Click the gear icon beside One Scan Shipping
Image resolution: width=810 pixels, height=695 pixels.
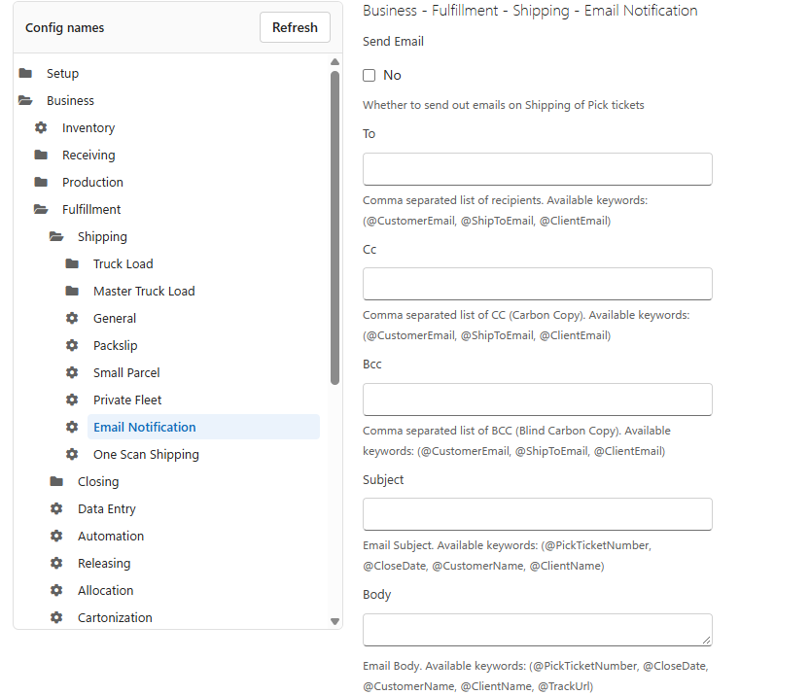[x=72, y=454]
